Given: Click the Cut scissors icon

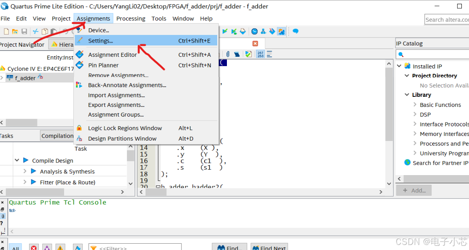Looking at the screenshot, I should click(x=35, y=31).
